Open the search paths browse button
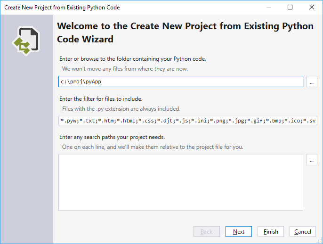The width and height of the screenshot is (323, 244). pyautogui.click(x=311, y=160)
